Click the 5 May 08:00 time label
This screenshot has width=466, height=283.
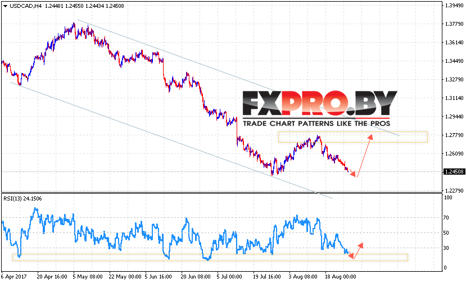coord(88,277)
